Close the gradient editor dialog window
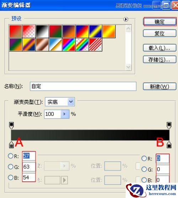 click(x=175, y=5)
